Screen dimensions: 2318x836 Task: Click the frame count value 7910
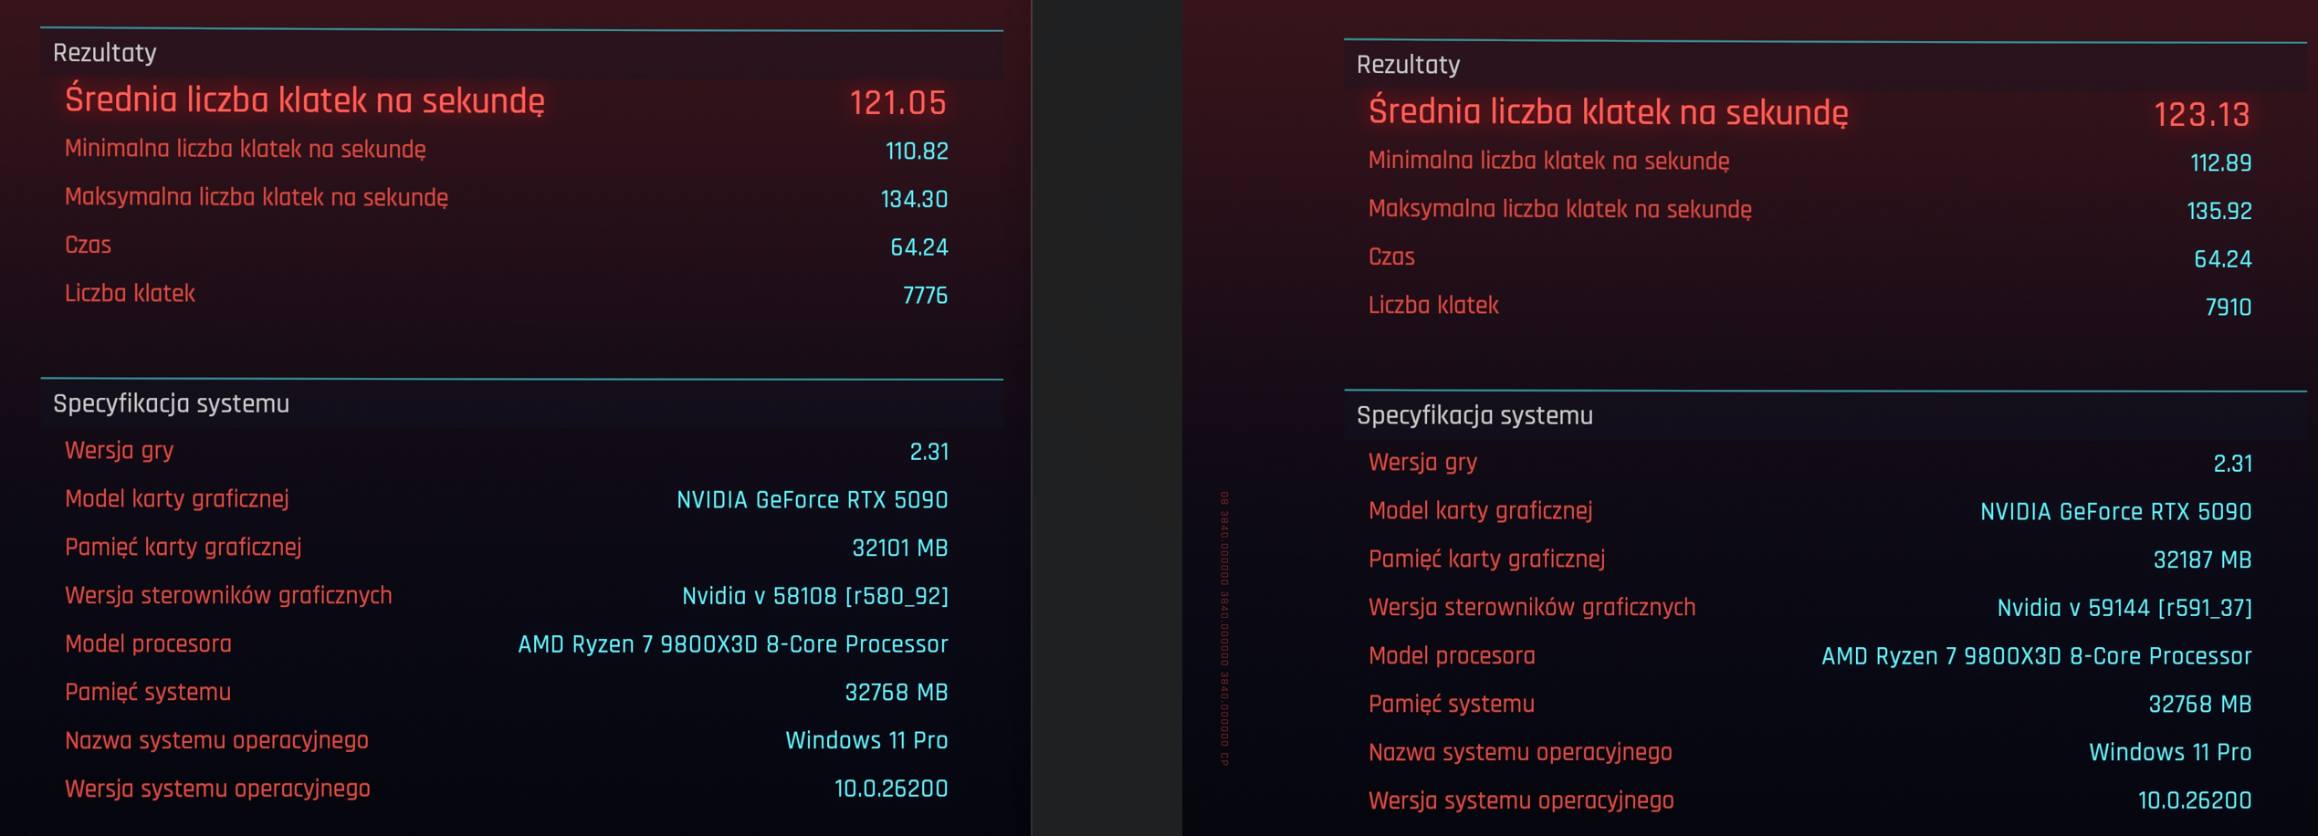pyautogui.click(x=2228, y=308)
